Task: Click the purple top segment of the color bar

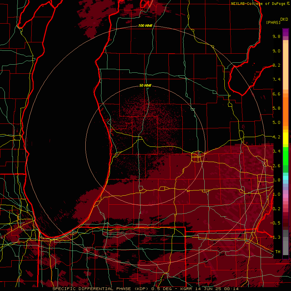Action: (x=286, y=32)
